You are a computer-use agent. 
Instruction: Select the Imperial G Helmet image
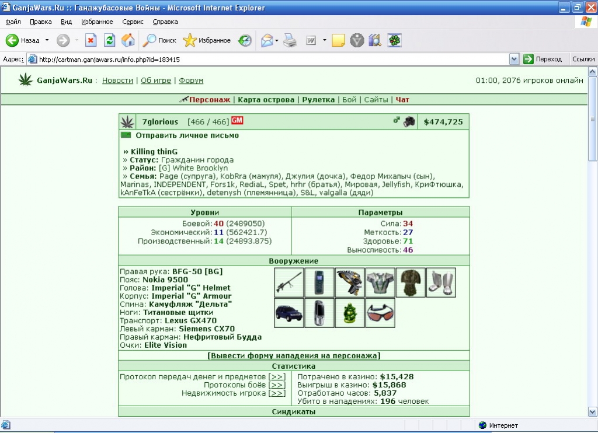click(350, 282)
